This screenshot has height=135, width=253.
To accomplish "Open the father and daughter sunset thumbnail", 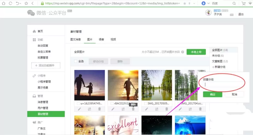I will 90,85.
